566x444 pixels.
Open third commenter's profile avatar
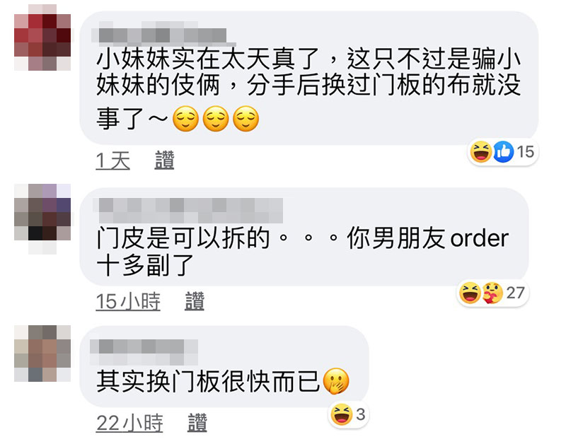pos(42,354)
